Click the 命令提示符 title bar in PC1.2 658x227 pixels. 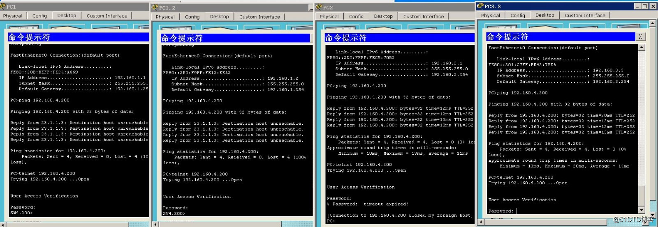(235, 38)
